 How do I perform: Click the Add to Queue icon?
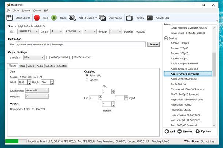[72, 18]
